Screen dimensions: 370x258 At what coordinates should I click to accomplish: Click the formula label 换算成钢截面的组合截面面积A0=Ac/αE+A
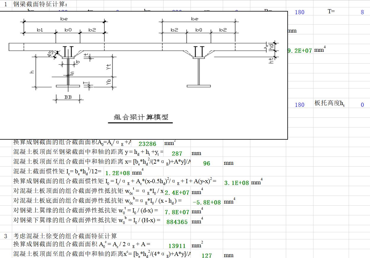tap(72, 142)
